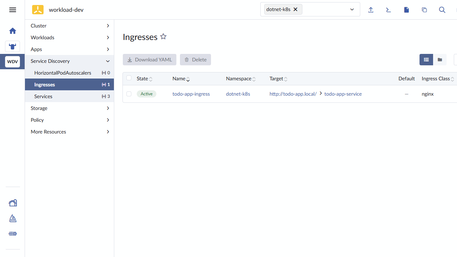Select all ingresses checkbox in header
The image size is (457, 257).
(129, 78)
